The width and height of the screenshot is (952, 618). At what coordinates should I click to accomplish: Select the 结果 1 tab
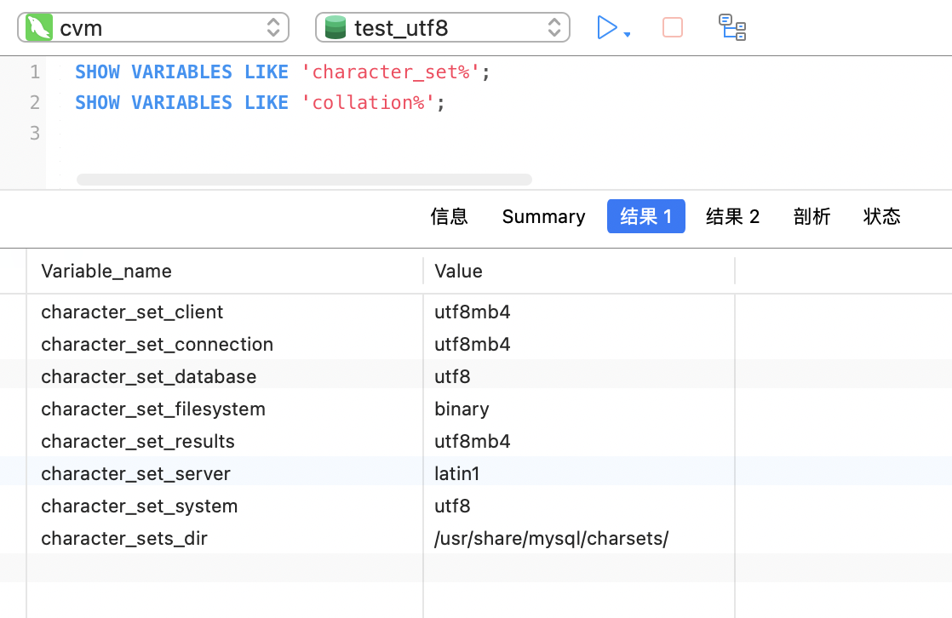pyautogui.click(x=646, y=216)
